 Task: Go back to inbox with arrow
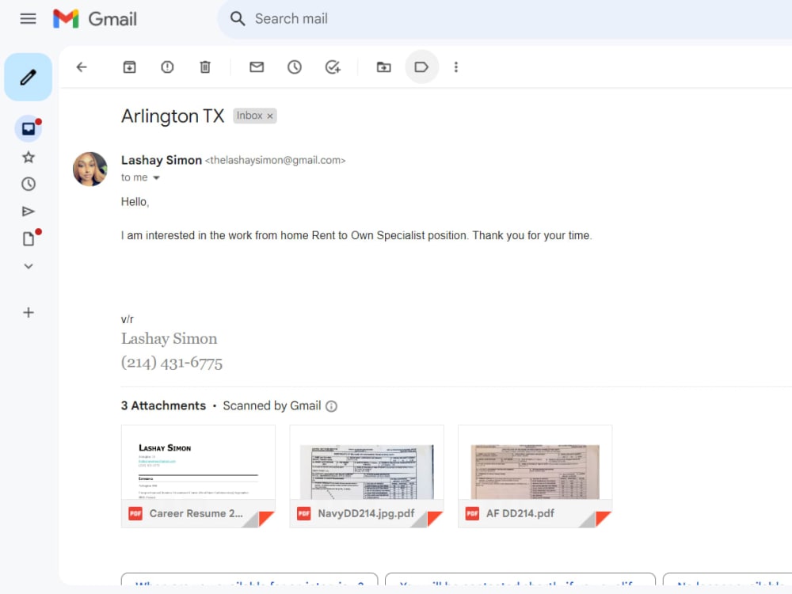click(82, 67)
